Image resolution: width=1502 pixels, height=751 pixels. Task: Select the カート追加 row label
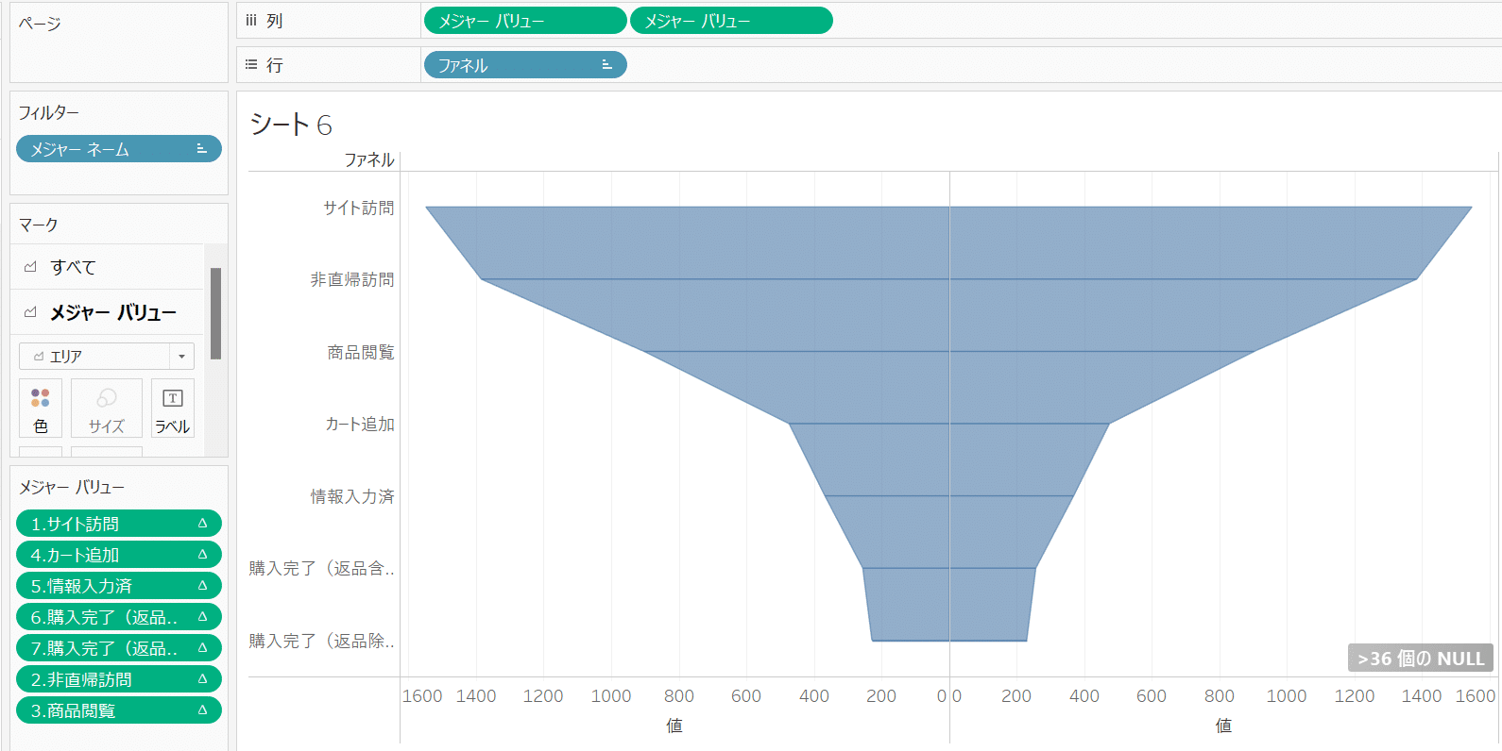click(x=360, y=425)
